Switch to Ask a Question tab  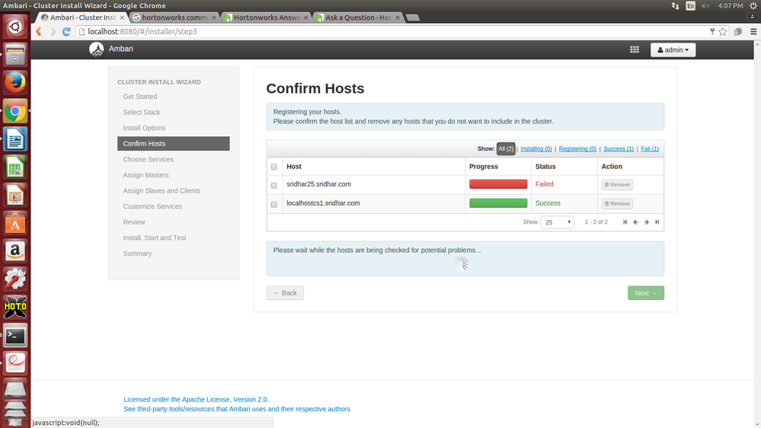(358, 18)
